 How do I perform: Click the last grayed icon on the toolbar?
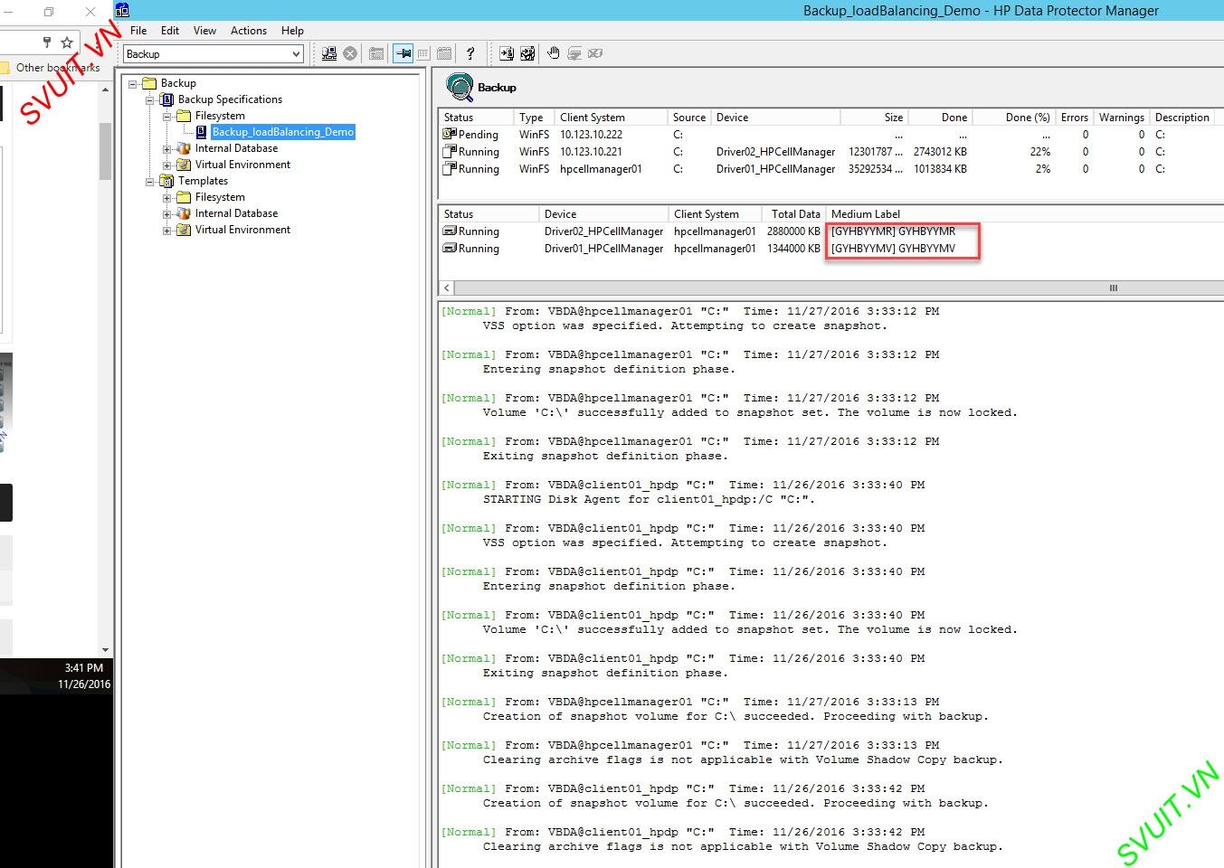point(594,53)
